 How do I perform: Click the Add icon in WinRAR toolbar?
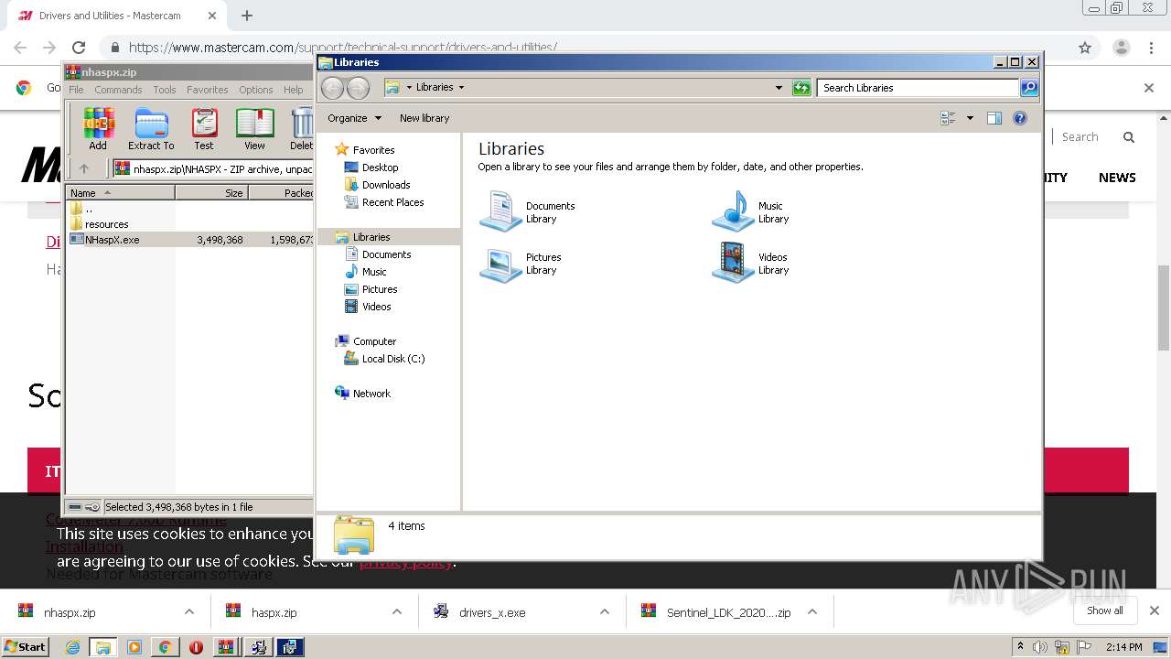pos(98,129)
